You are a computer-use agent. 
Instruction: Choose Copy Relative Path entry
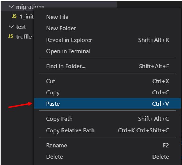click(70, 130)
